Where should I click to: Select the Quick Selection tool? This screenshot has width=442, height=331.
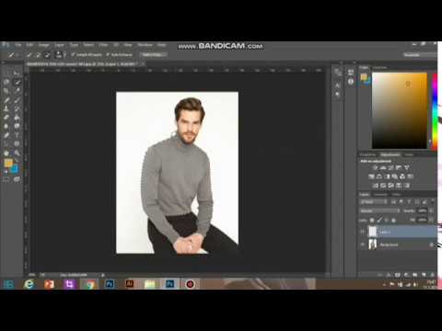click(17, 82)
